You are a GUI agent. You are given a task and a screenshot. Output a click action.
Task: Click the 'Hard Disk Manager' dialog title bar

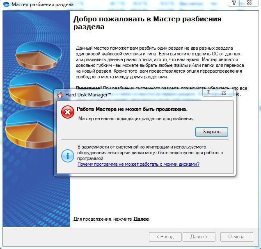click(x=123, y=94)
